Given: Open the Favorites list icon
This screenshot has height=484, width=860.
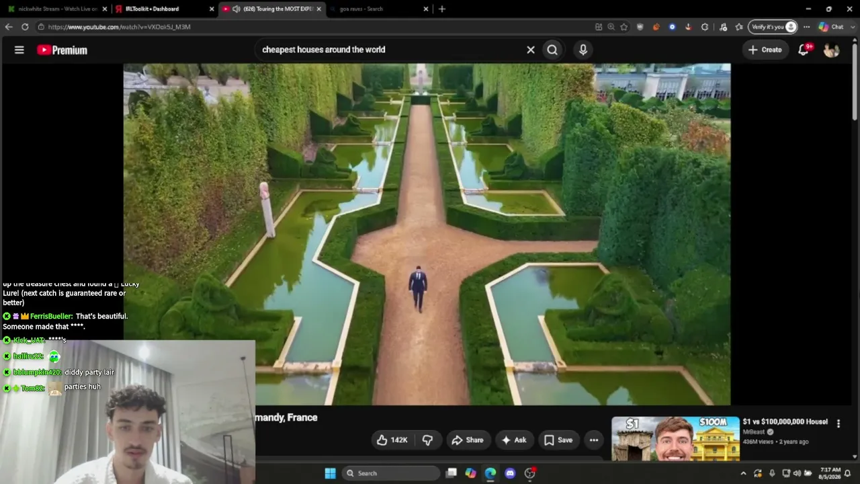Looking at the screenshot, I should click(739, 27).
